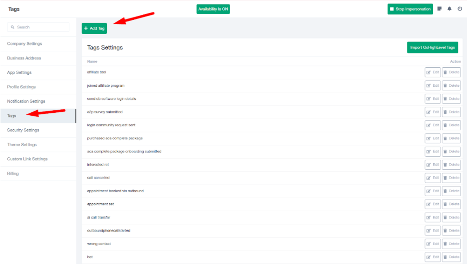
Task: Delete the 'joined affiliate program' tag
Action: (451, 85)
